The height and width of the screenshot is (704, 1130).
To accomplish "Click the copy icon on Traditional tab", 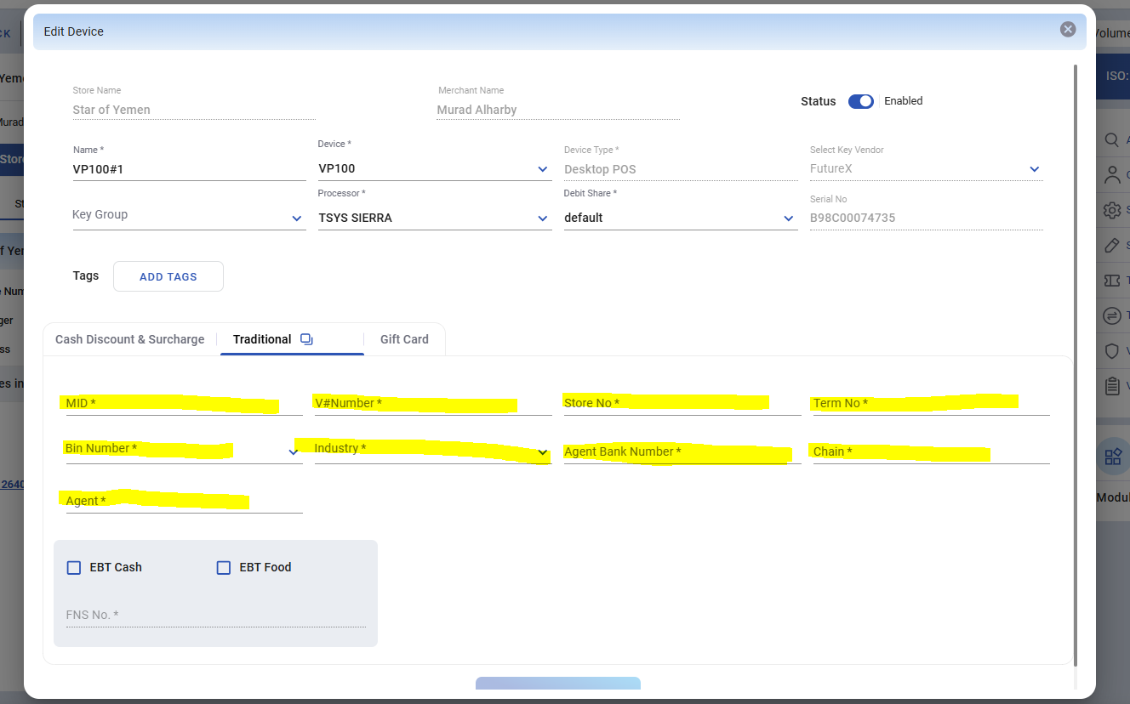I will (307, 339).
